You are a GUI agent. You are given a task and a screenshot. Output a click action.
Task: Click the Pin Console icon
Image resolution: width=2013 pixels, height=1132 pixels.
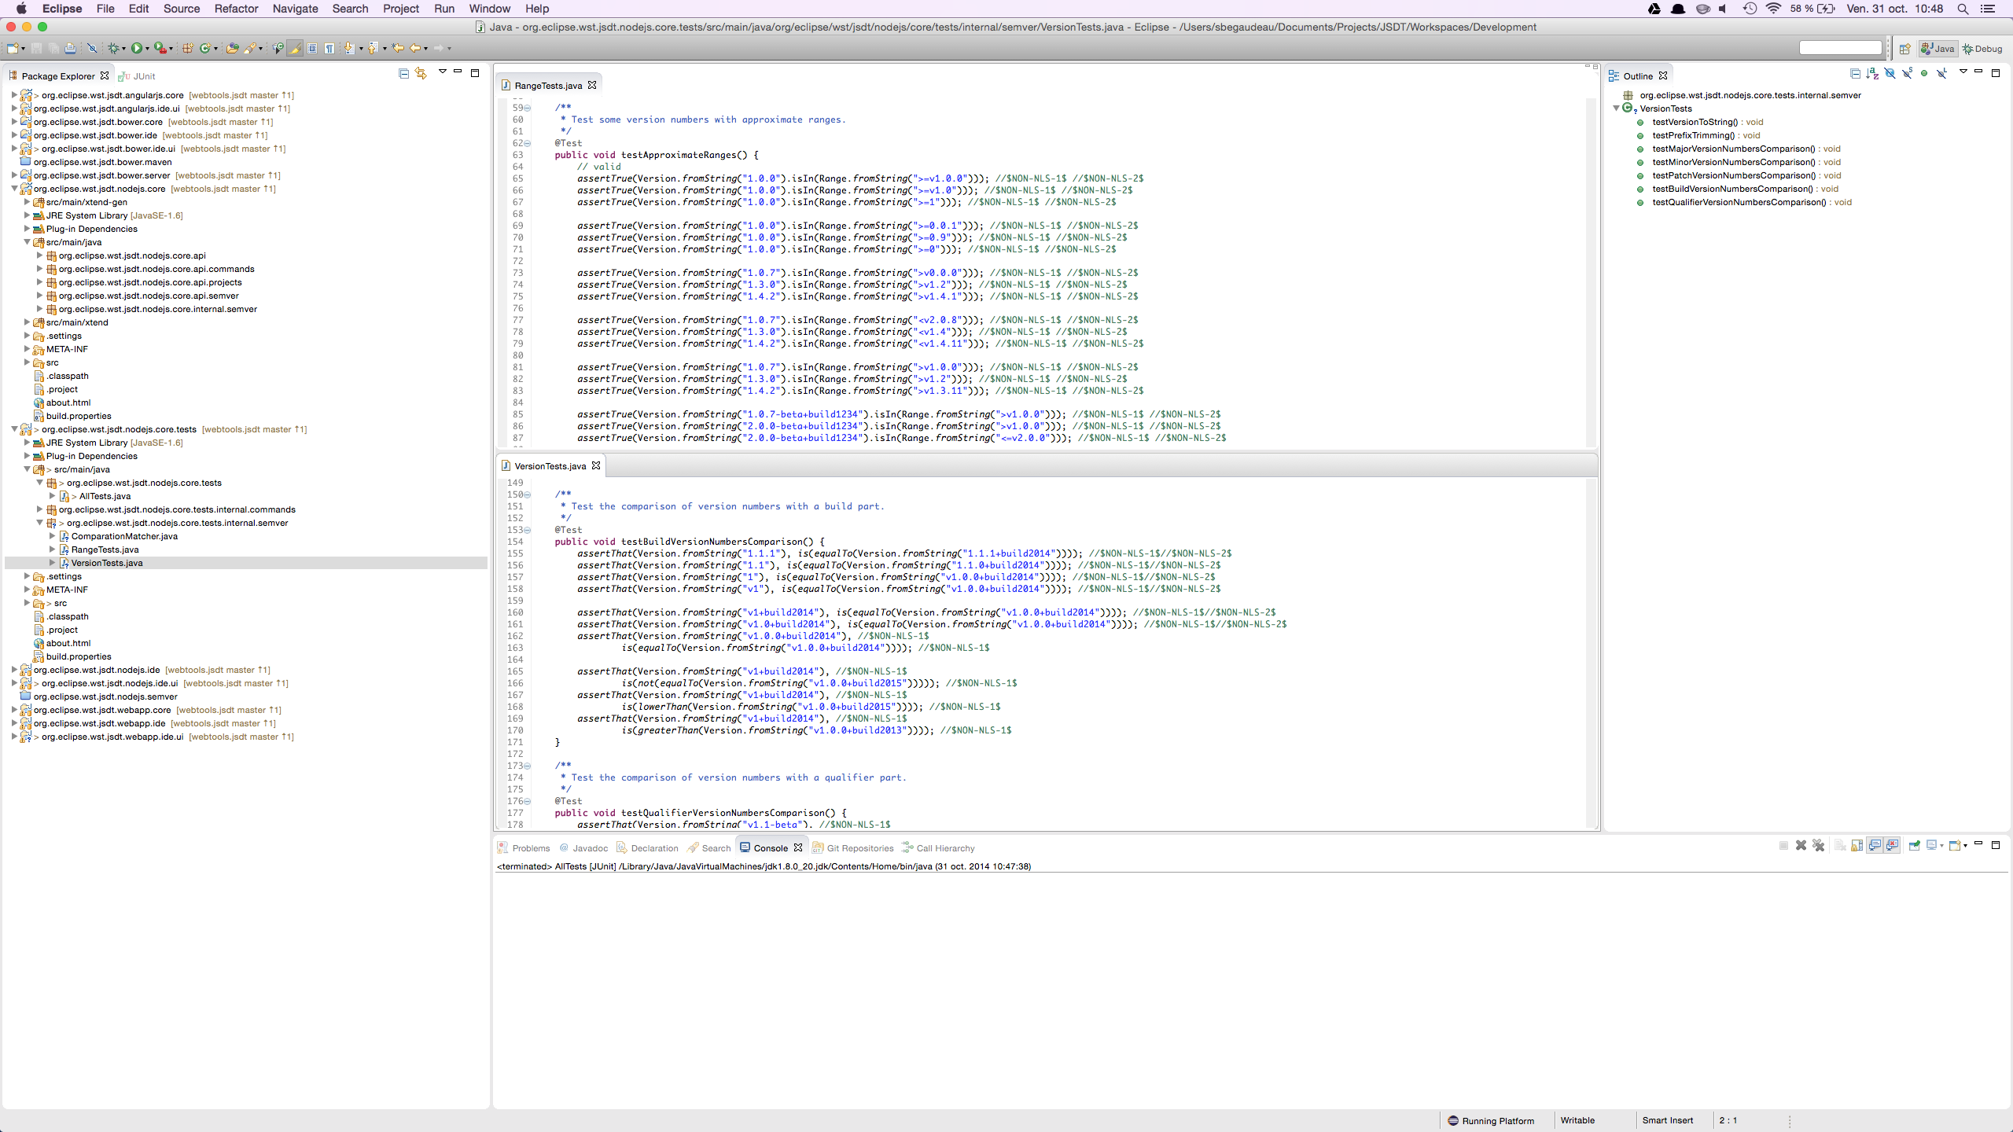click(1914, 845)
